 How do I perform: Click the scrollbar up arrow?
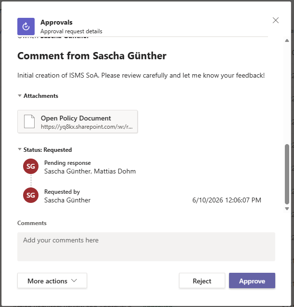[287, 40]
